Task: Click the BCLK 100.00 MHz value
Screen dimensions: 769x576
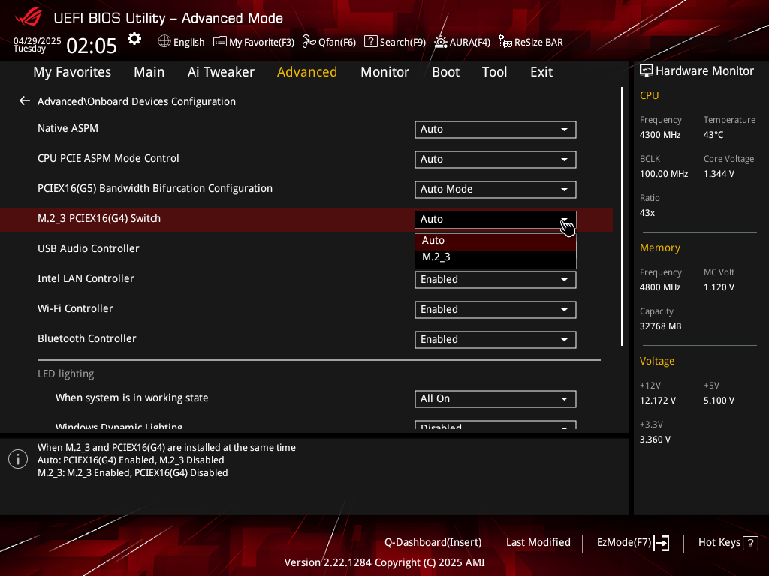Action: (664, 174)
